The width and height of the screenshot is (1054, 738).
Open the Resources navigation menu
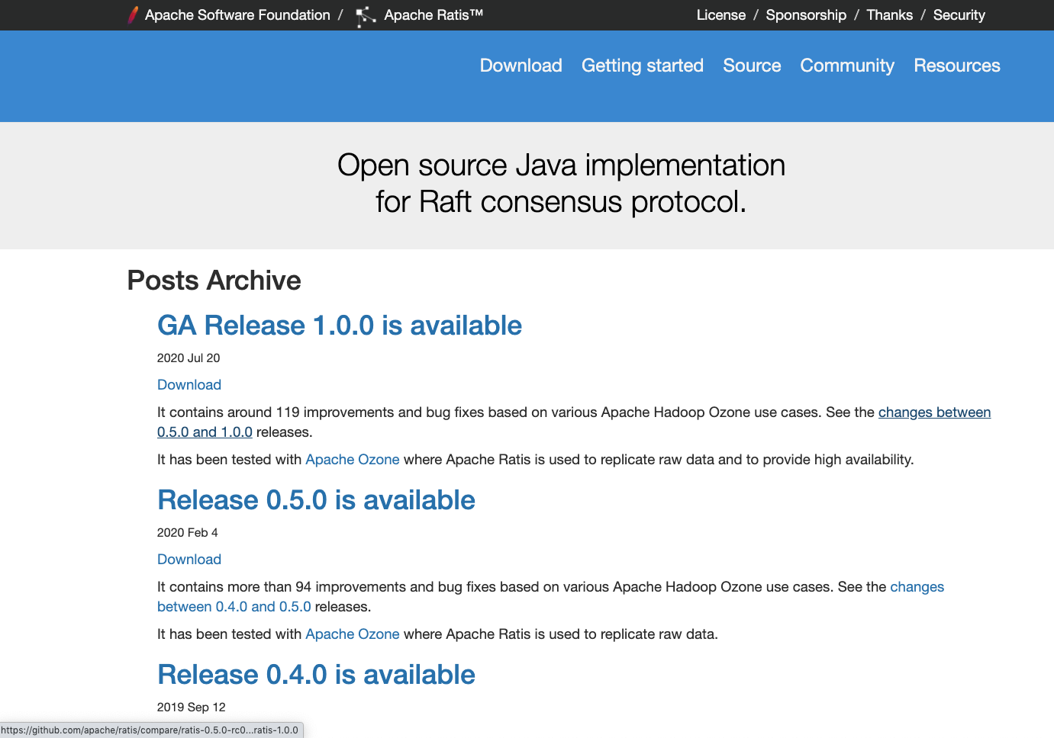click(x=957, y=66)
